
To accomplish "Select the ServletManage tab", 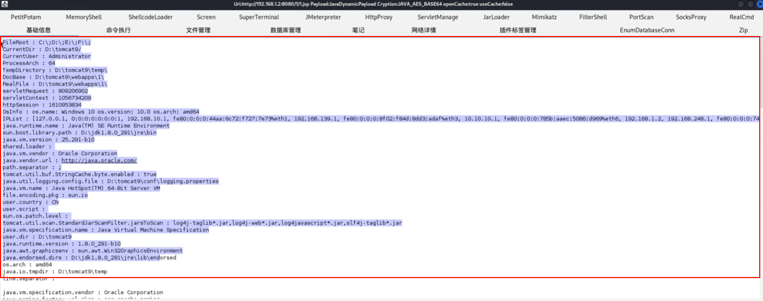I will click(437, 17).
